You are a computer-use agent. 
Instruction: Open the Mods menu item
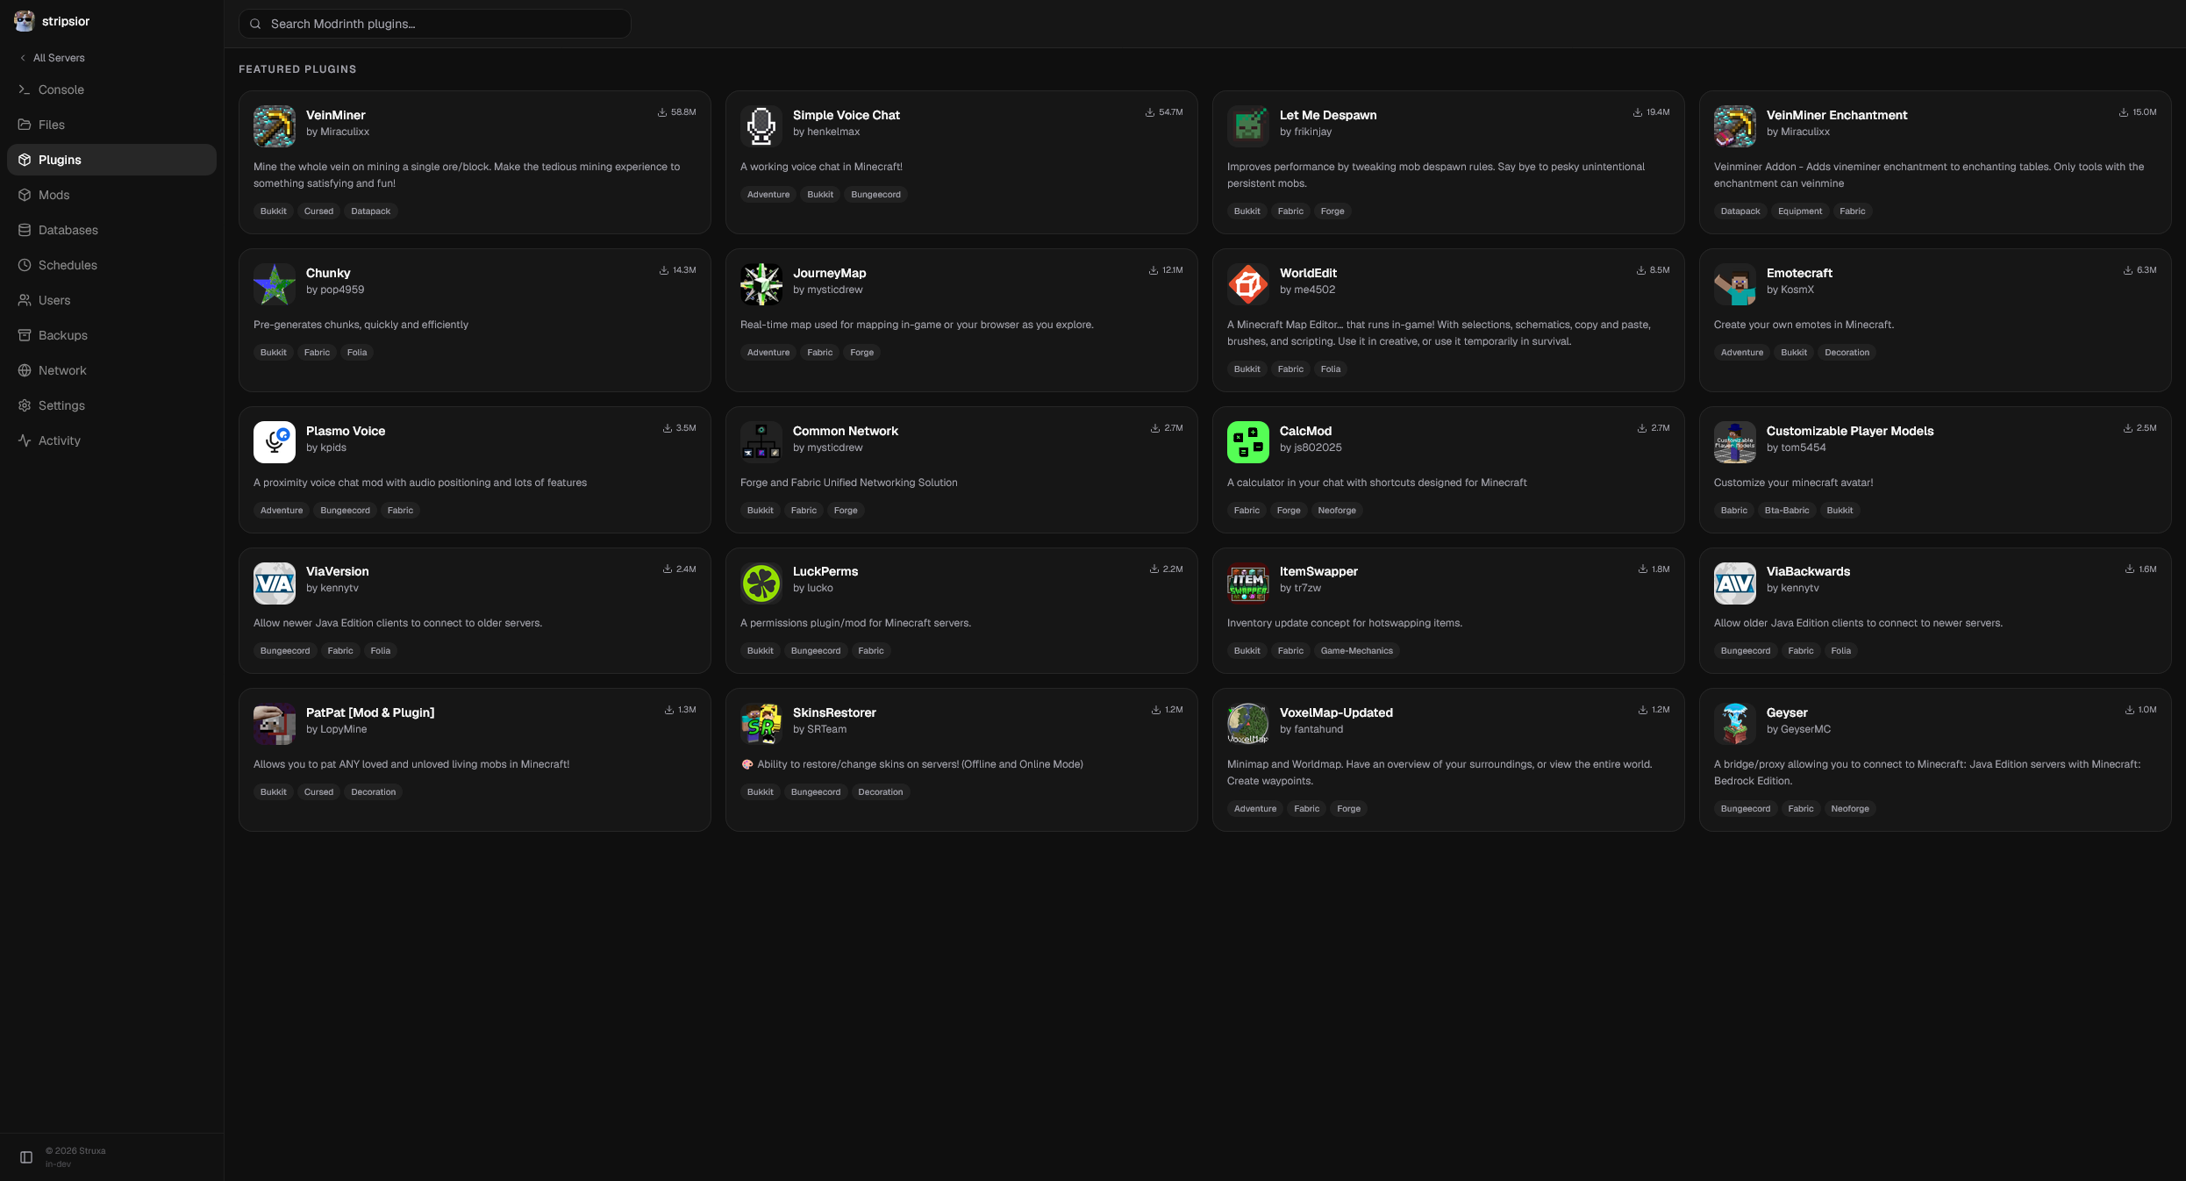111,195
